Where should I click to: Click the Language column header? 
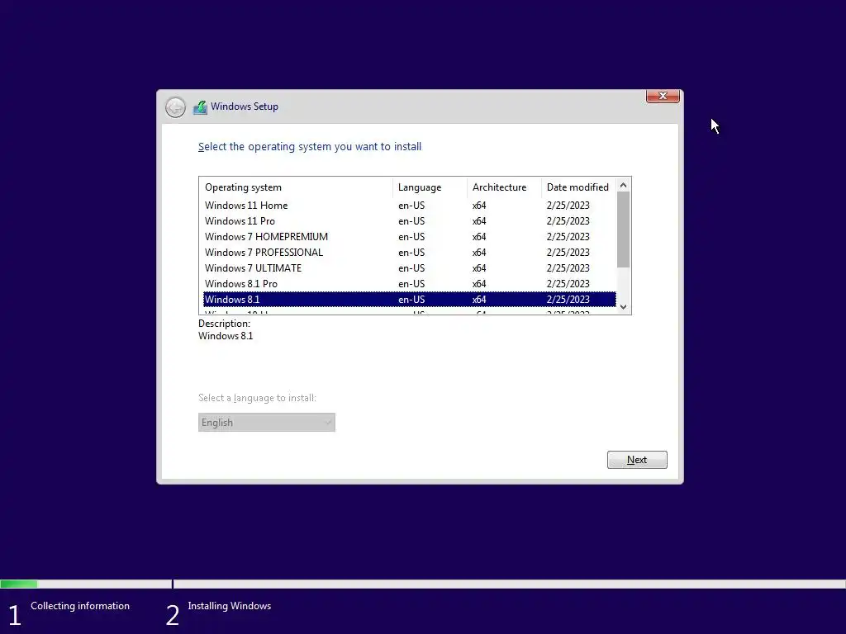[430, 187]
